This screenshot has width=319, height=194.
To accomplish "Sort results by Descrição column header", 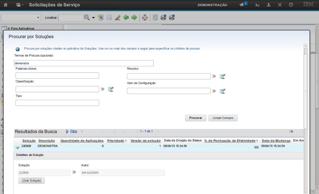I will (47, 140).
